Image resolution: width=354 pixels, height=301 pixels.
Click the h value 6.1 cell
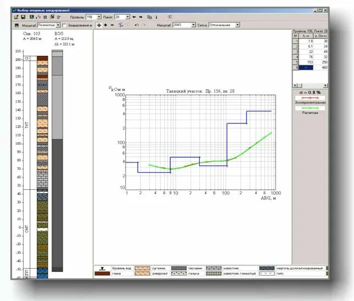[x=306, y=47]
